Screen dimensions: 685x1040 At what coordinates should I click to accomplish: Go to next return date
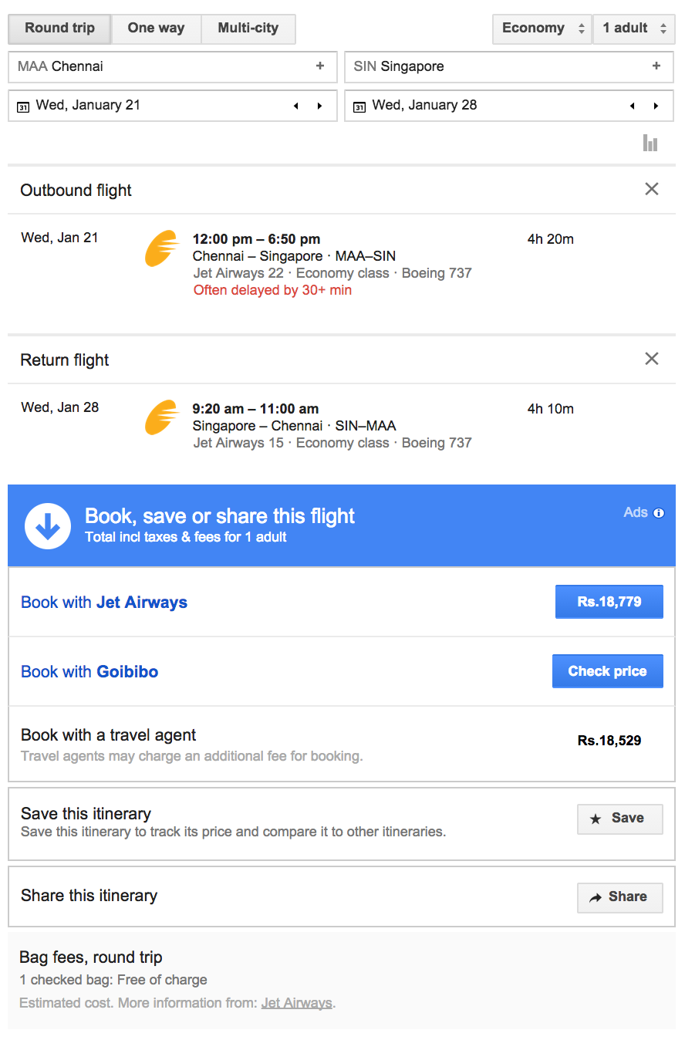tap(656, 106)
